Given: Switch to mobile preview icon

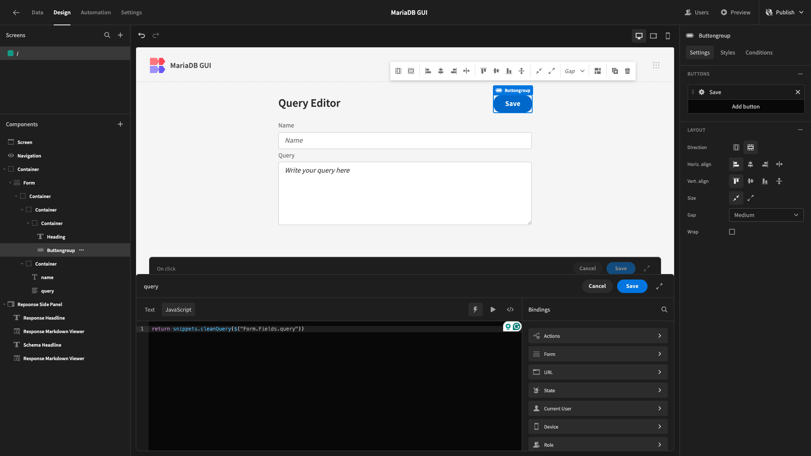Looking at the screenshot, I should pyautogui.click(x=668, y=36).
